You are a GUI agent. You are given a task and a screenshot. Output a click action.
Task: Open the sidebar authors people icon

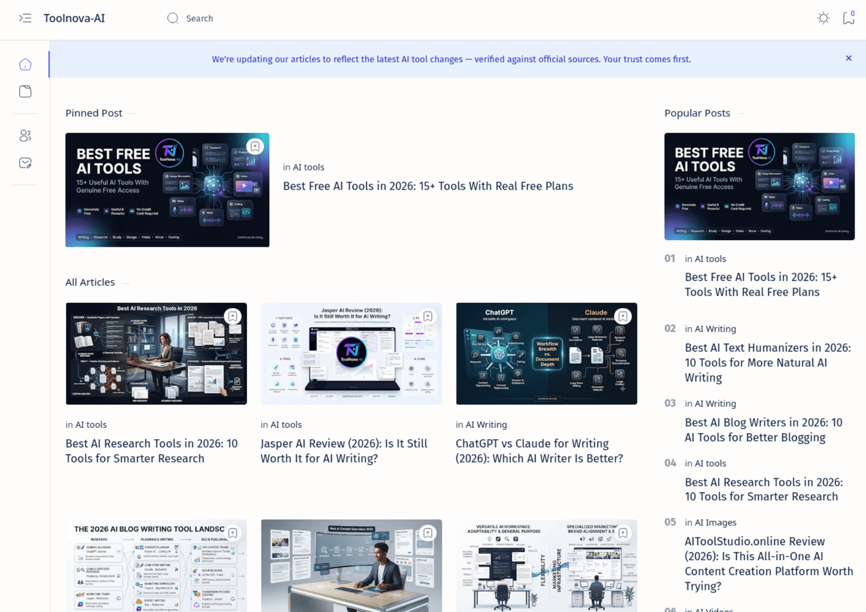(25, 136)
